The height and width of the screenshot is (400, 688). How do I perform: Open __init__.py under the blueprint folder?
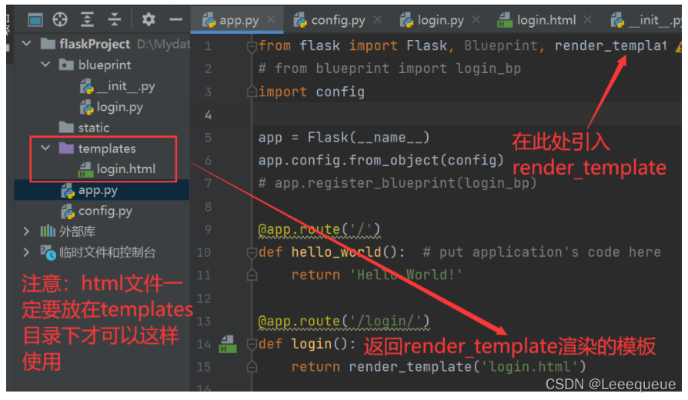(118, 86)
